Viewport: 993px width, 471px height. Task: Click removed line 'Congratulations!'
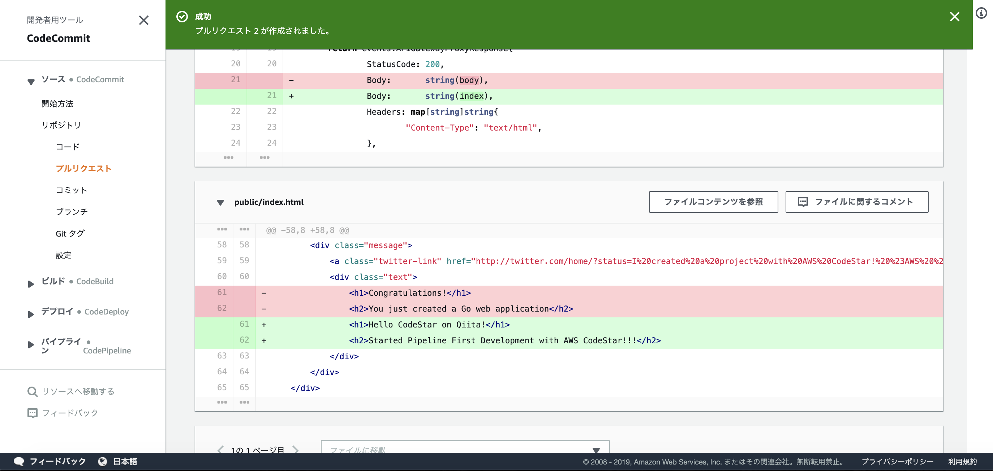(x=569, y=293)
